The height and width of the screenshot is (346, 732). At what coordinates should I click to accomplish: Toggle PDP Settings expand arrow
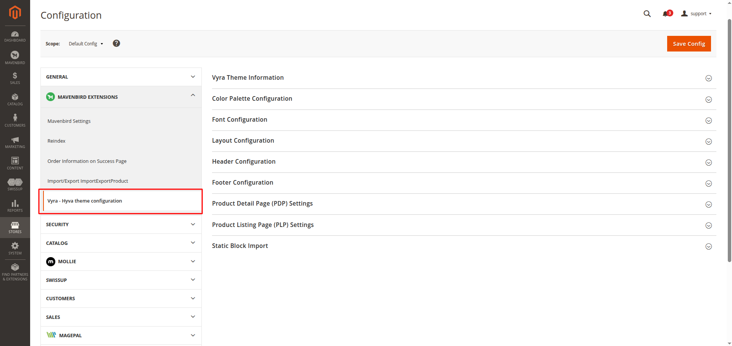pyautogui.click(x=708, y=204)
